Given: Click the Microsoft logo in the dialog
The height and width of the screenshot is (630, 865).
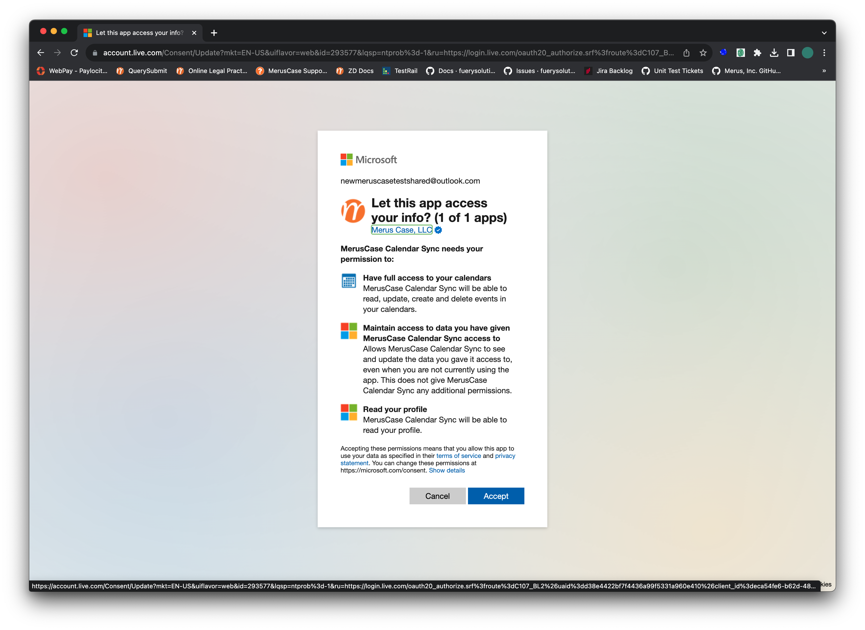Looking at the screenshot, I should click(x=368, y=159).
